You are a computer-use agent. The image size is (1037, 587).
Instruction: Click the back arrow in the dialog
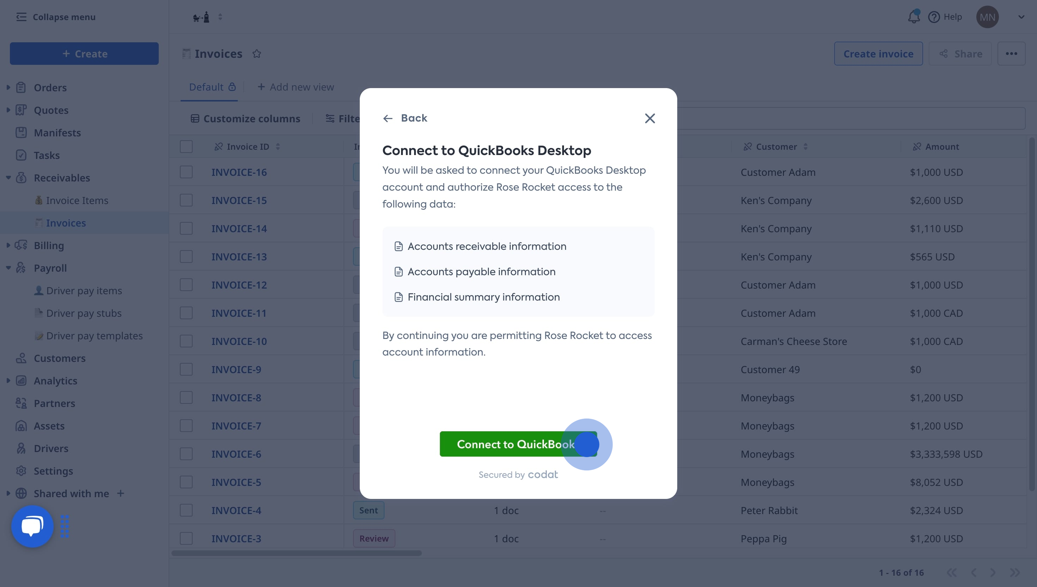point(388,118)
